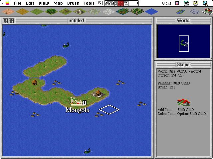Open the calendar icon in menu bar
The image size is (213, 159).
tap(177, 3)
